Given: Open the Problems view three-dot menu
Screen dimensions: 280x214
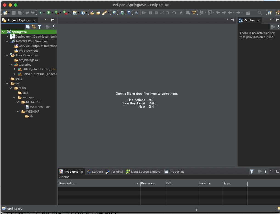Looking at the screenshot, I should [x=266, y=171].
